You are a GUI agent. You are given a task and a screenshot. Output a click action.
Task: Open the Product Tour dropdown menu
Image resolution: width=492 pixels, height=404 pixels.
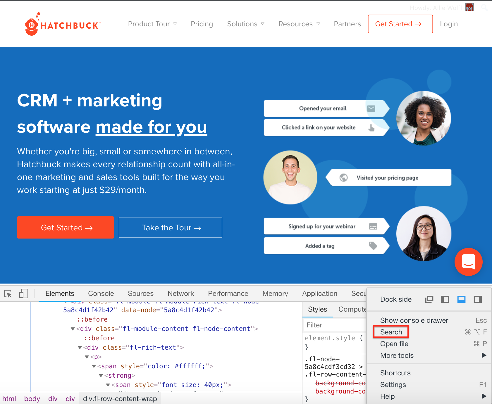click(x=152, y=24)
